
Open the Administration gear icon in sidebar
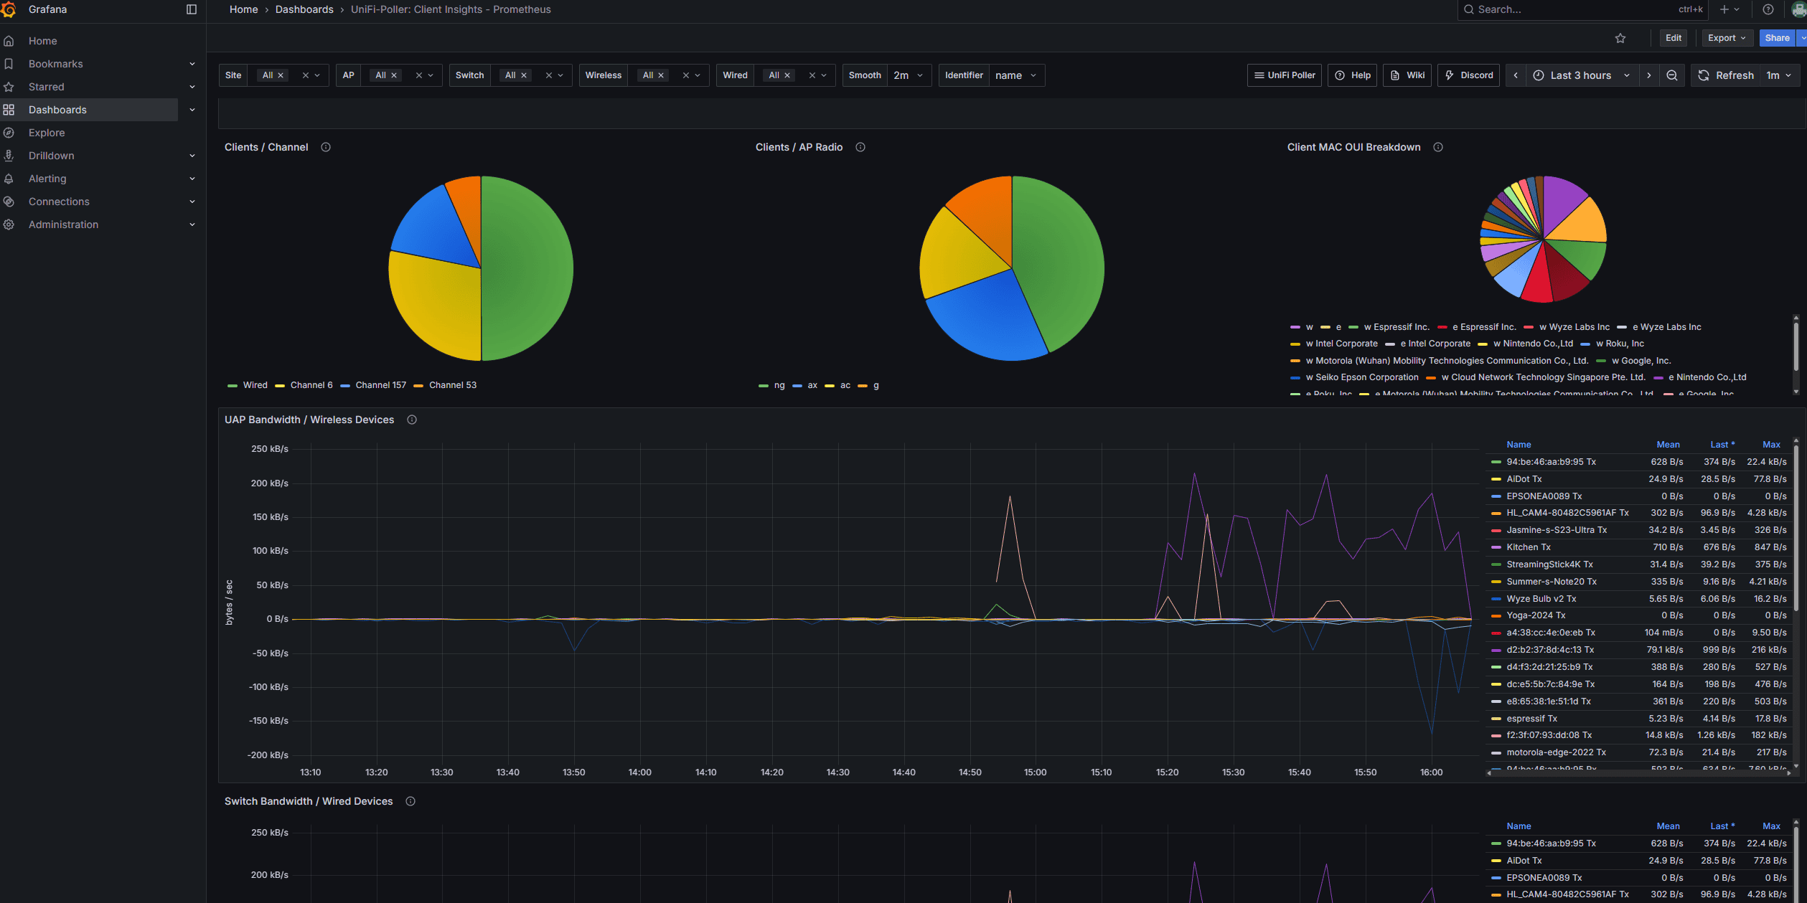click(x=9, y=224)
